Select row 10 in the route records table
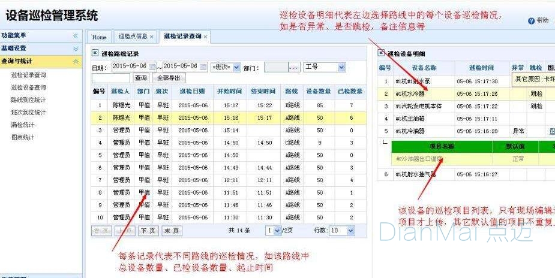 229,217
